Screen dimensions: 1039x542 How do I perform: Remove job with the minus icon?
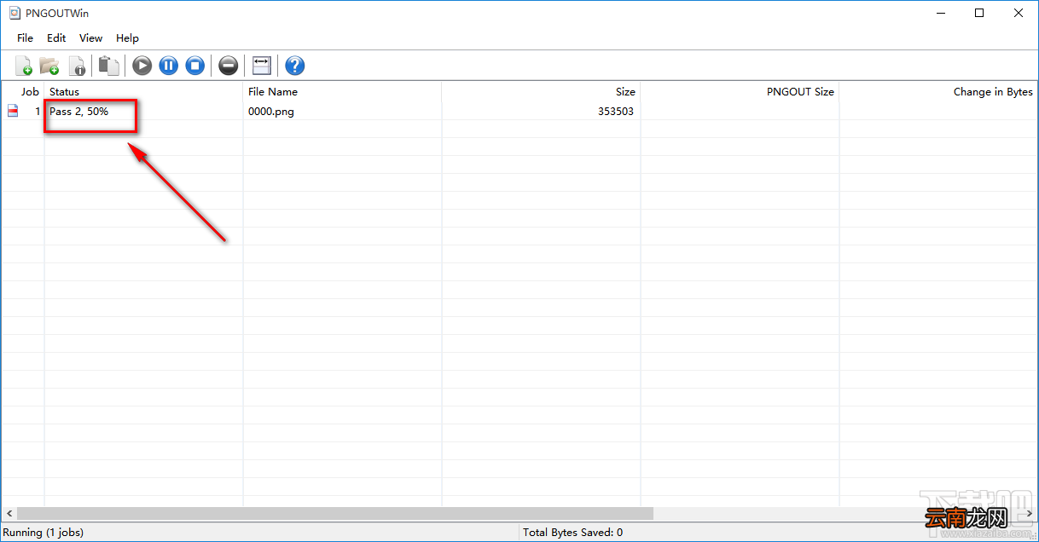tap(228, 66)
